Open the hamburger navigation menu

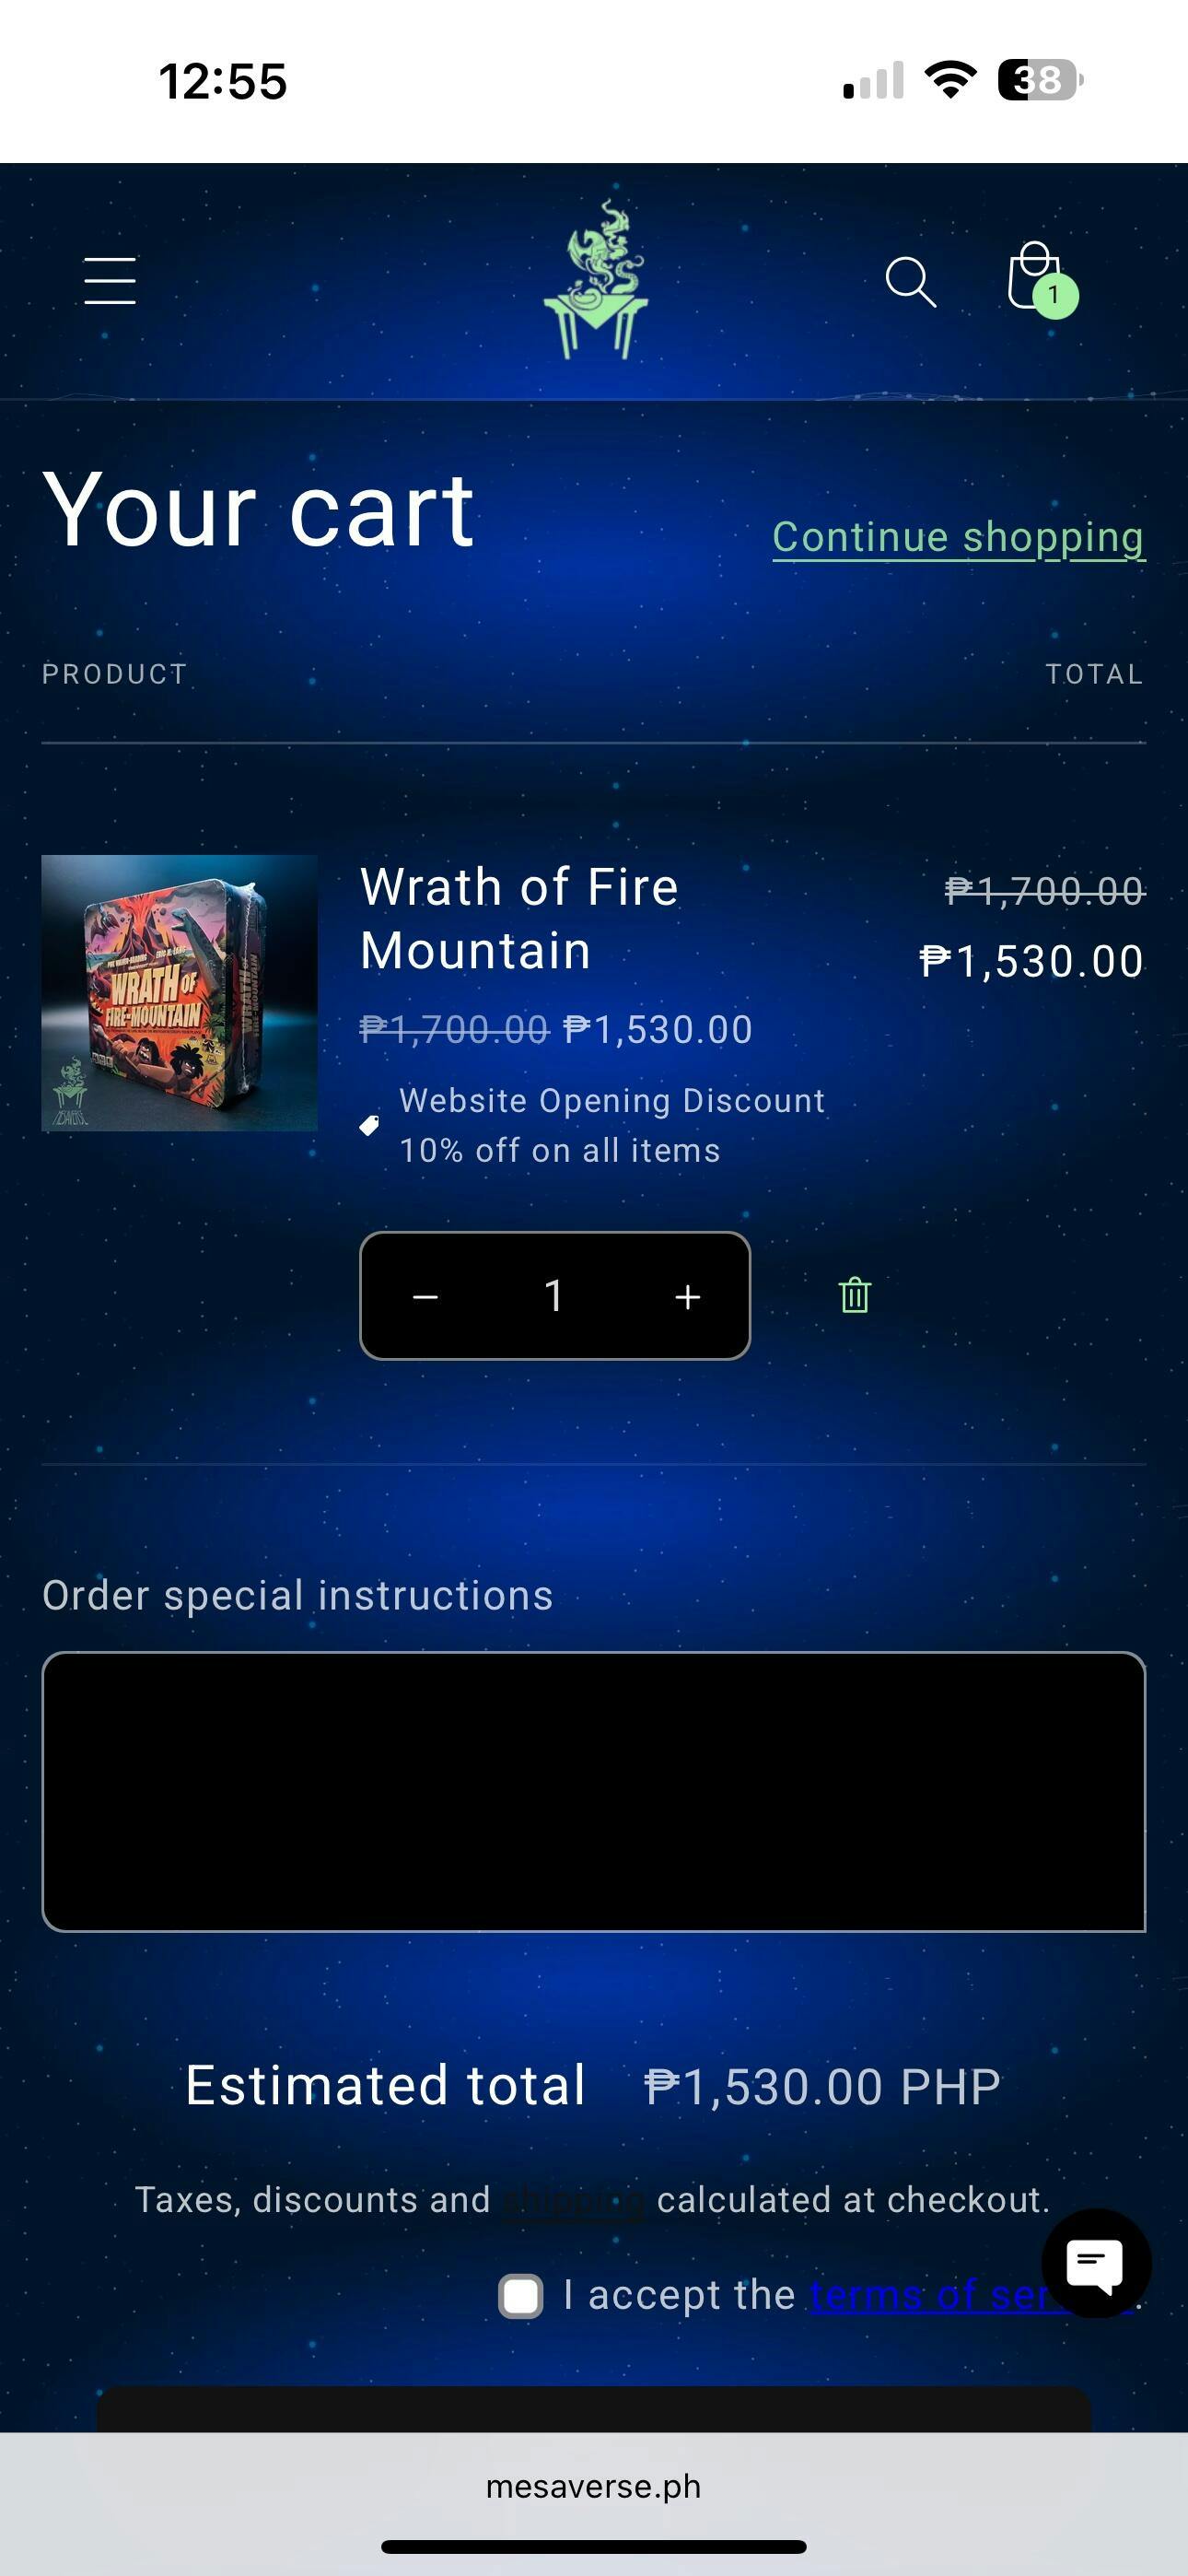click(x=110, y=280)
